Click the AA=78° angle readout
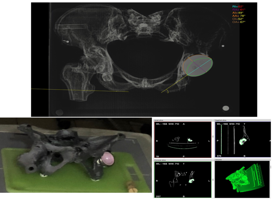Image resolution: width=278 pixels, height=208 pixels. tap(239, 16)
